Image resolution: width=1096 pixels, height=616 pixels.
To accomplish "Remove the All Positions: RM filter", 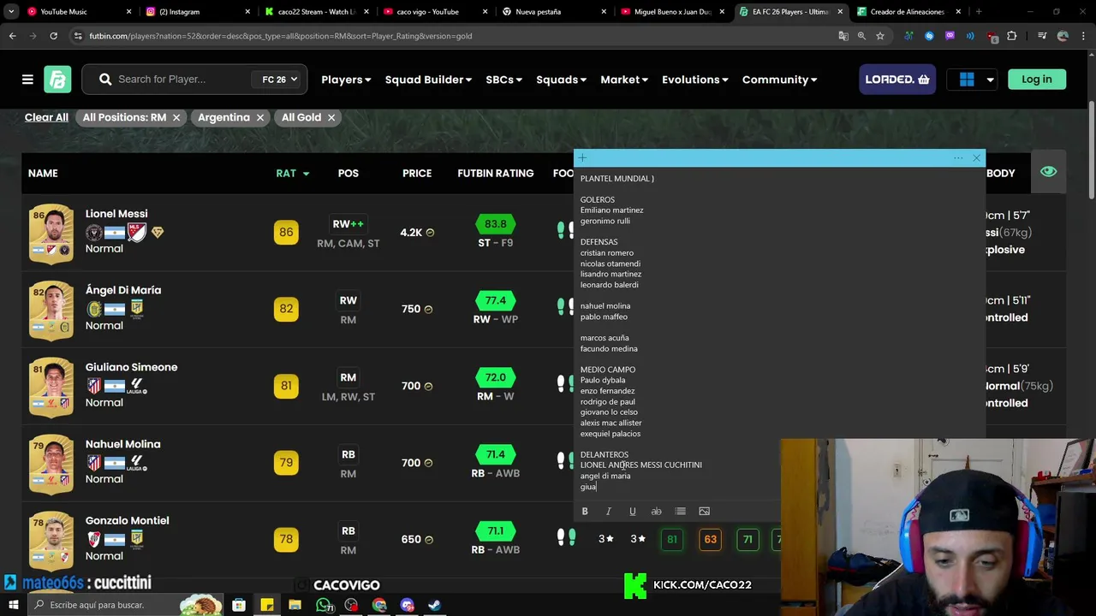I will 176,117.
